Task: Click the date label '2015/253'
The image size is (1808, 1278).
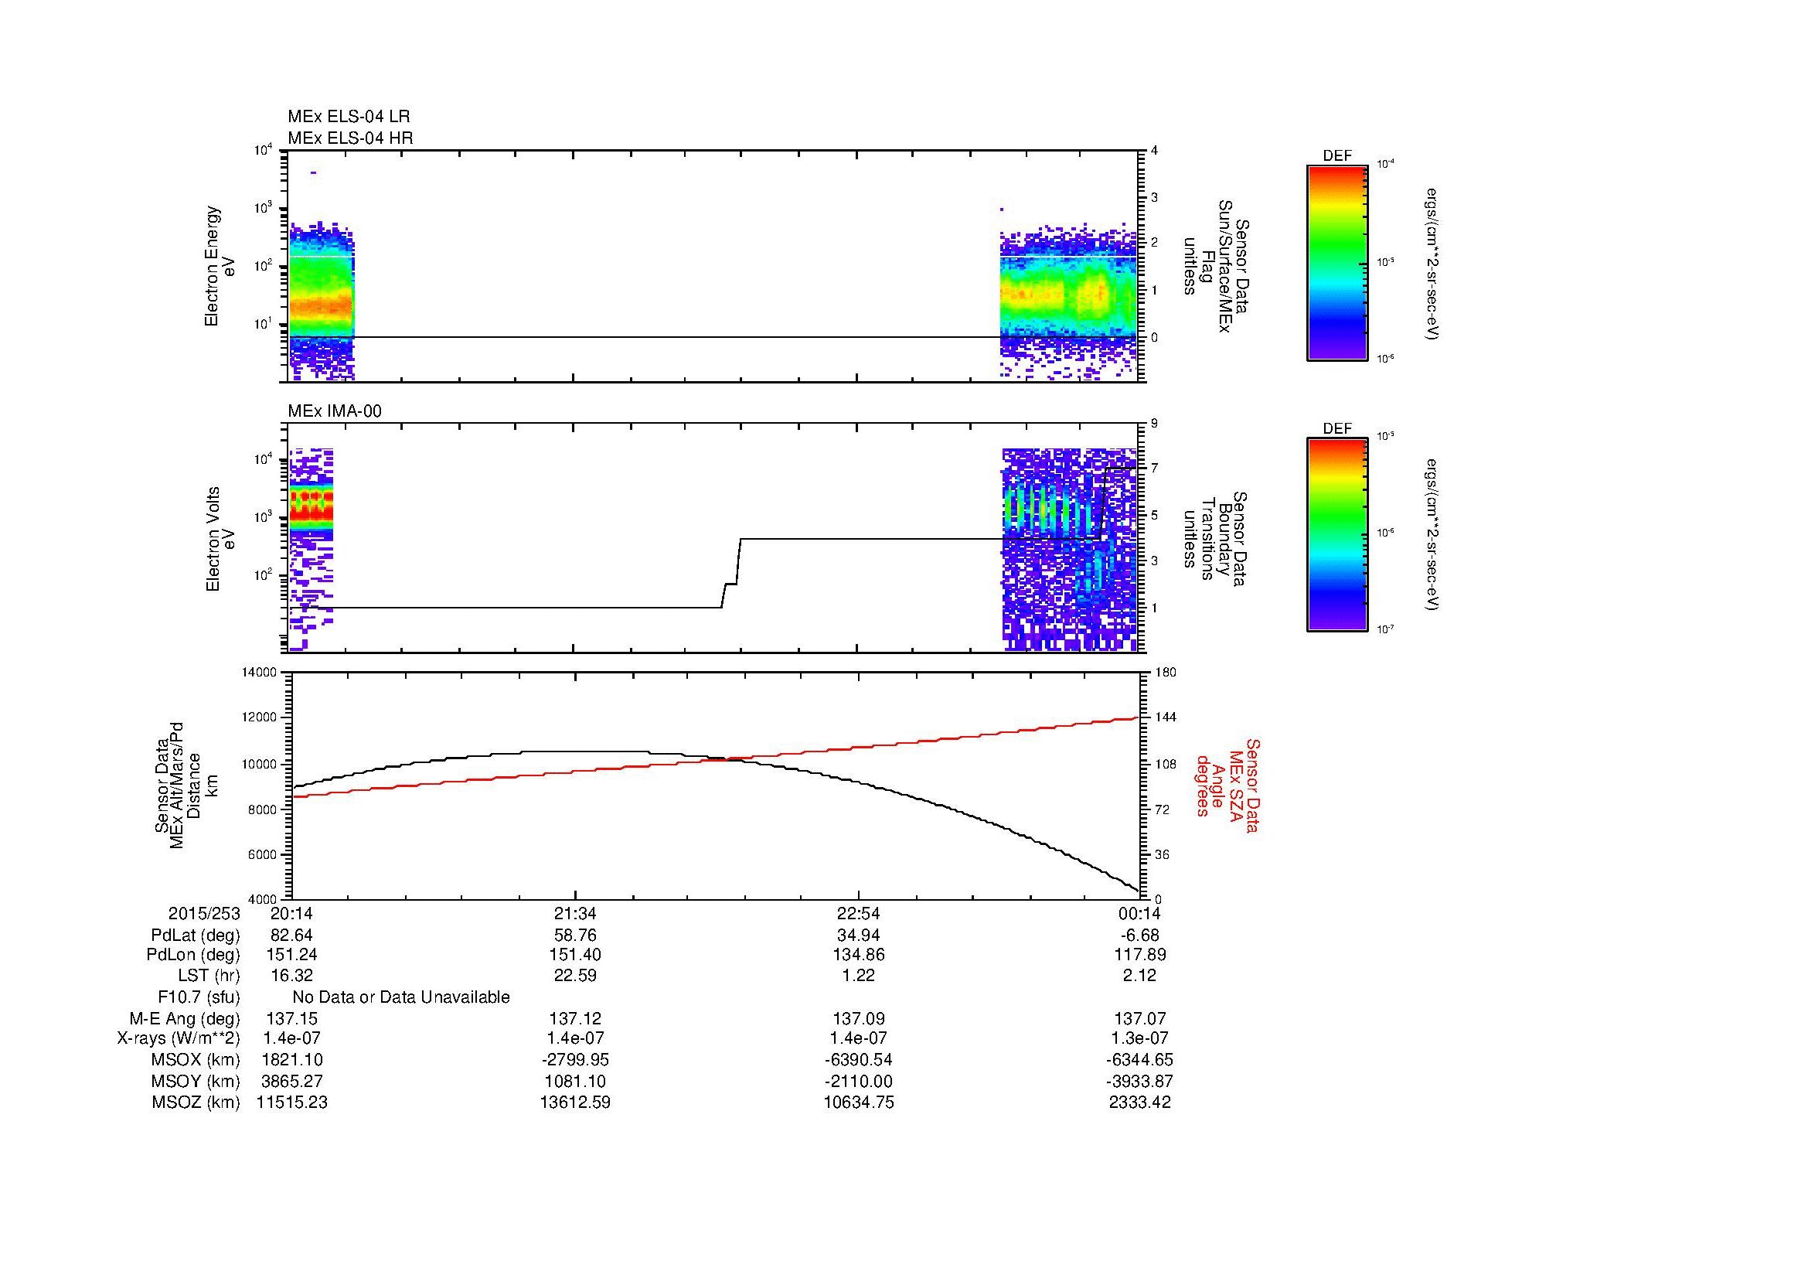Action: tap(204, 914)
